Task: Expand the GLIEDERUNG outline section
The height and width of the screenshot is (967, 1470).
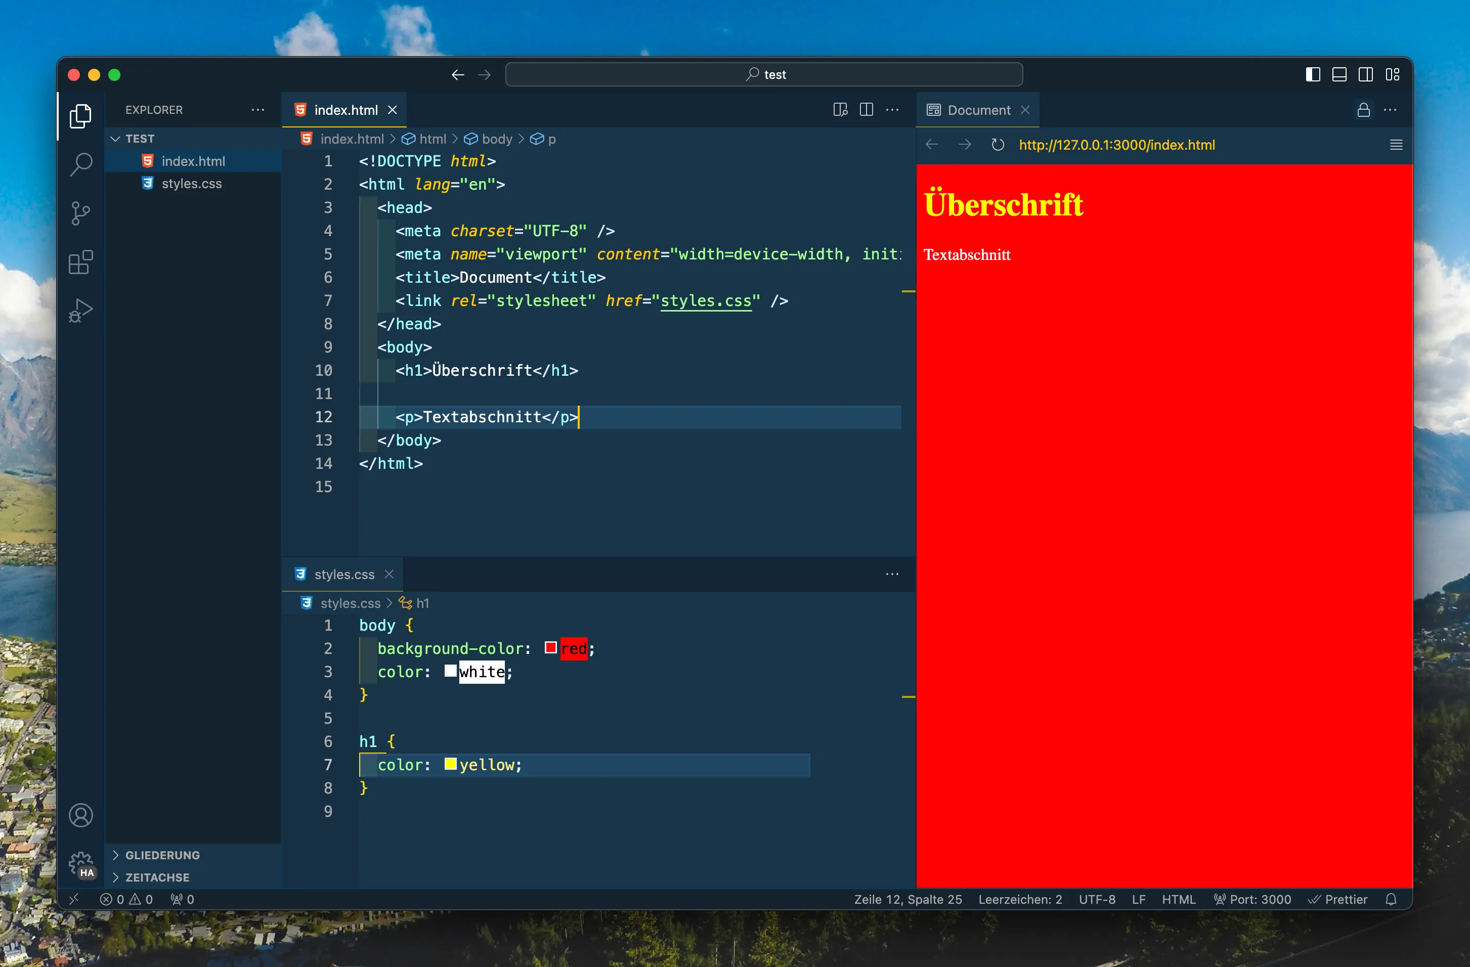Action: pos(194,855)
